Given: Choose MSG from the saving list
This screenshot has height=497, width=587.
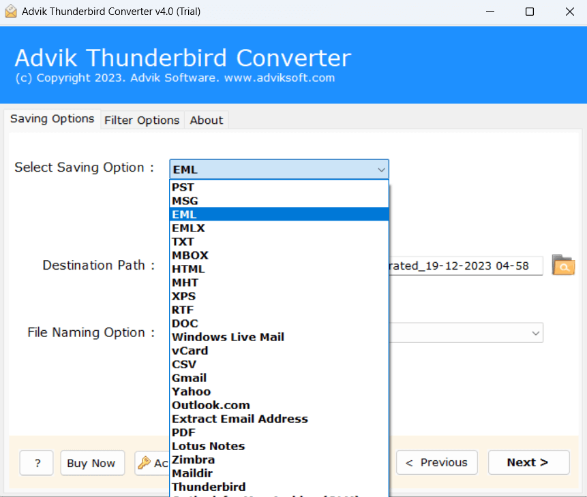Looking at the screenshot, I should tap(280, 201).
